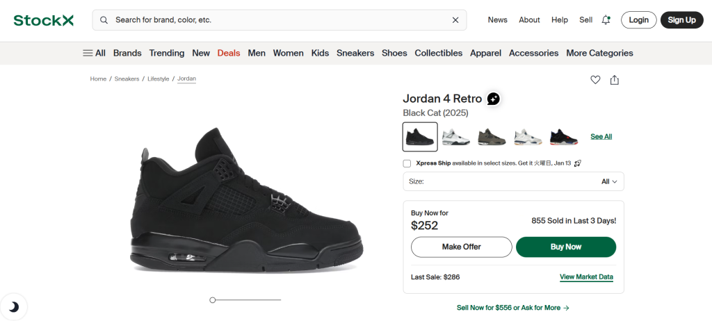Open the View Market Data link
The image size is (712, 321).
click(586, 277)
